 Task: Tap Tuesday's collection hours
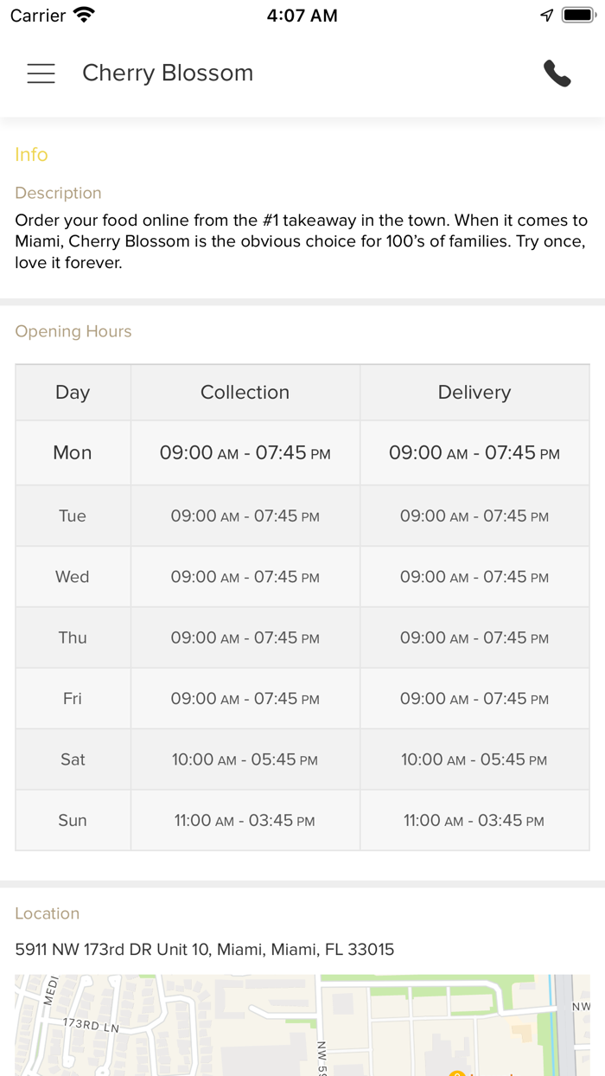(245, 516)
